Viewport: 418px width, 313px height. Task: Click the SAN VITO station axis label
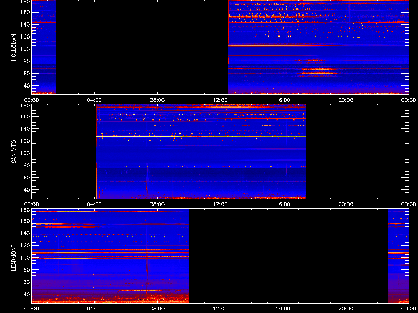14,152
